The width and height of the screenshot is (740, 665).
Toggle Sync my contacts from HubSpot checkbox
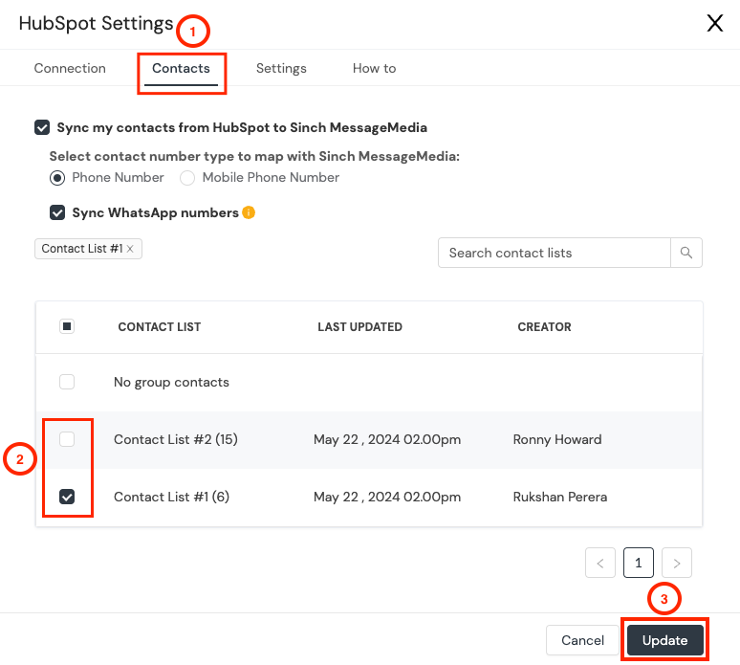(x=42, y=127)
